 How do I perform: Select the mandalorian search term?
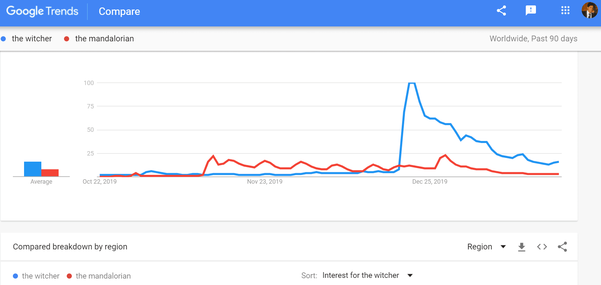pyautogui.click(x=104, y=39)
